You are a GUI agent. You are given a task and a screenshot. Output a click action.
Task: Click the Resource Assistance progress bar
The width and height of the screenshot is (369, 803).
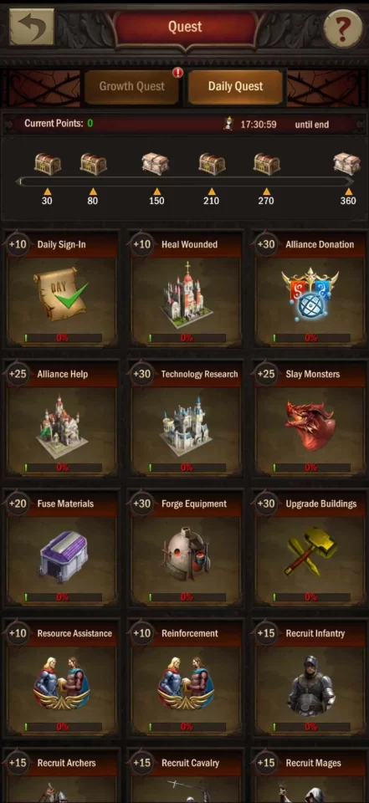pos(62,727)
